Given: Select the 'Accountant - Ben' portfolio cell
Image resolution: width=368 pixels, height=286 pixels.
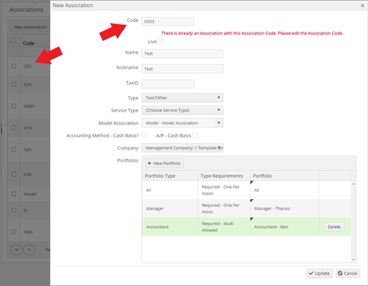Looking at the screenshot, I should coord(284,226).
